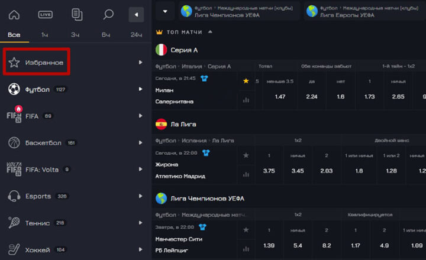Image resolution: width=426 pixels, height=260 pixels.
Task: Open the bet slip document icon
Action: click(x=77, y=15)
